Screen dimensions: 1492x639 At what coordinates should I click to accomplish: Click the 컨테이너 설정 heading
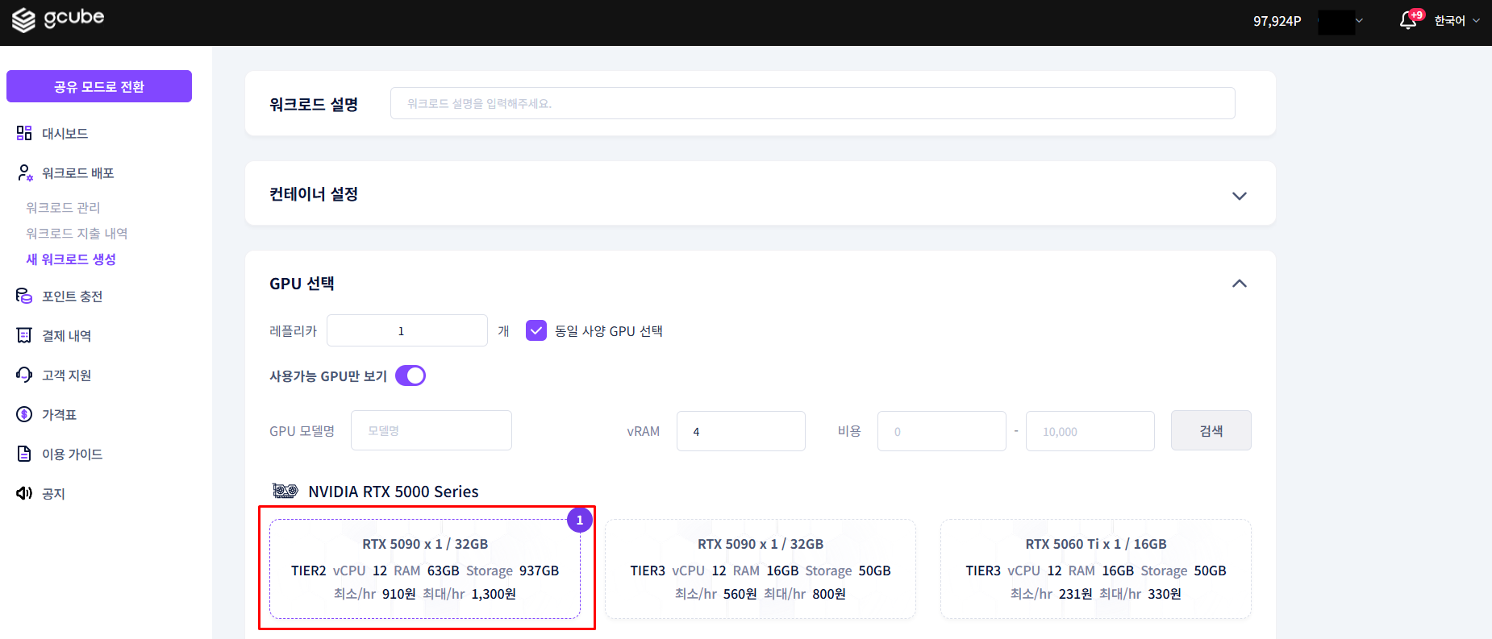pos(314,193)
